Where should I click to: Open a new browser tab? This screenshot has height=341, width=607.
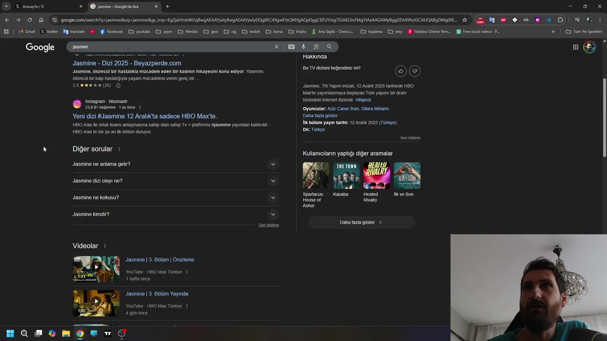167,6
